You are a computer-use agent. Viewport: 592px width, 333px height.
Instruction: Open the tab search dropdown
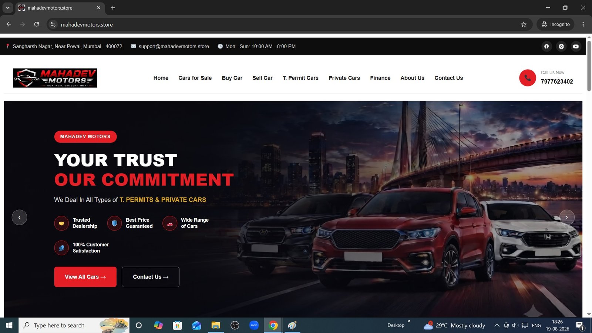click(7, 8)
